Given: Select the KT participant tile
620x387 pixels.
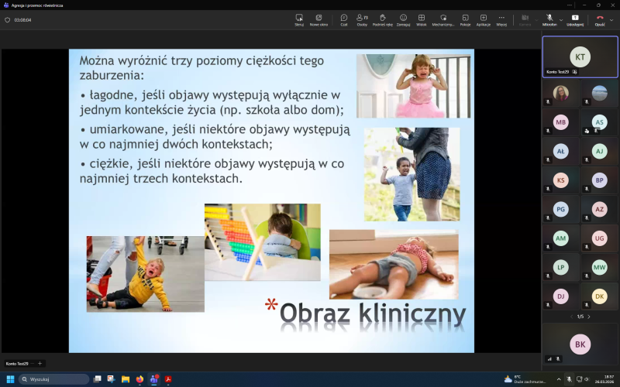Looking at the screenshot, I should [580, 57].
